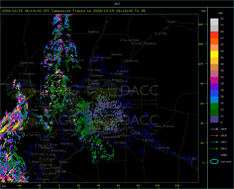Click the 'TUPUNGATO' map label
234x189 pixels.
(x=47, y=148)
